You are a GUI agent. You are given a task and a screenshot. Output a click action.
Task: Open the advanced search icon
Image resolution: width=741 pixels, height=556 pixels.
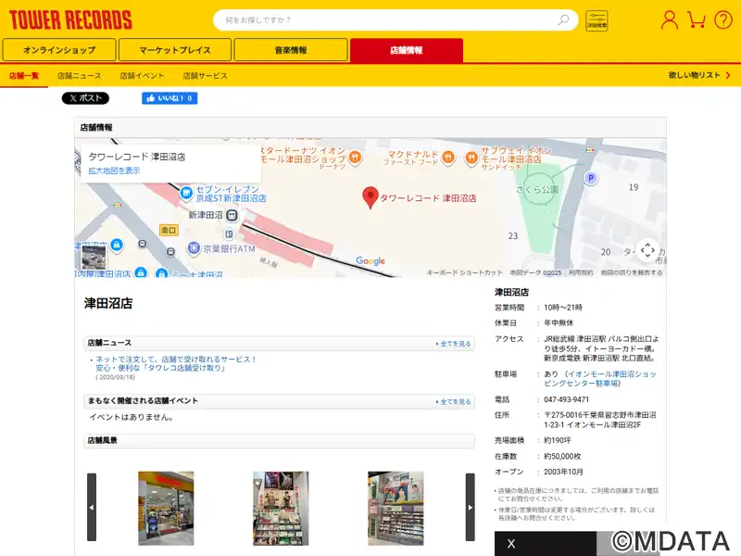click(597, 20)
